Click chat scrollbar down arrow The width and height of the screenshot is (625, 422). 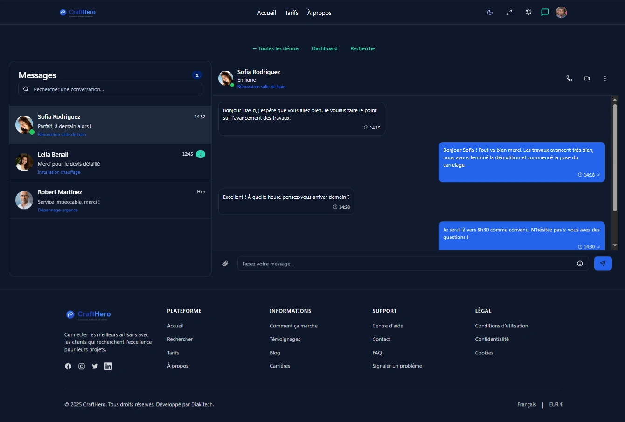click(x=615, y=245)
